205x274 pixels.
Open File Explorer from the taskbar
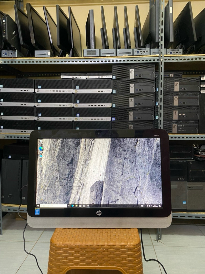click(76, 206)
